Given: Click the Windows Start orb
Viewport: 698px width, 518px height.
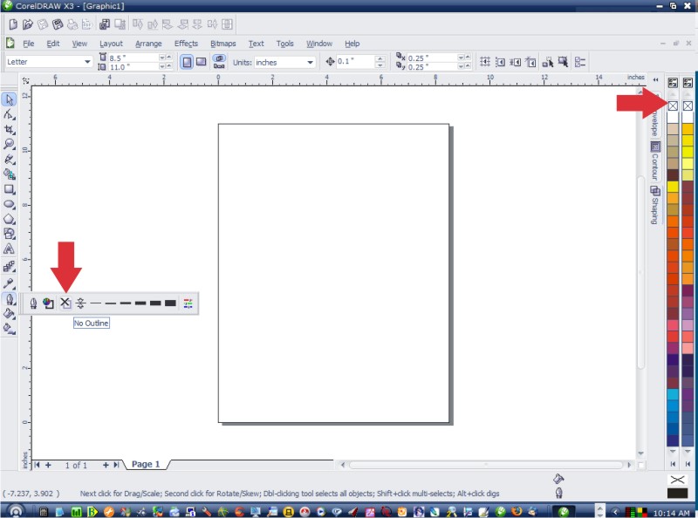Looking at the screenshot, I should [x=14, y=511].
